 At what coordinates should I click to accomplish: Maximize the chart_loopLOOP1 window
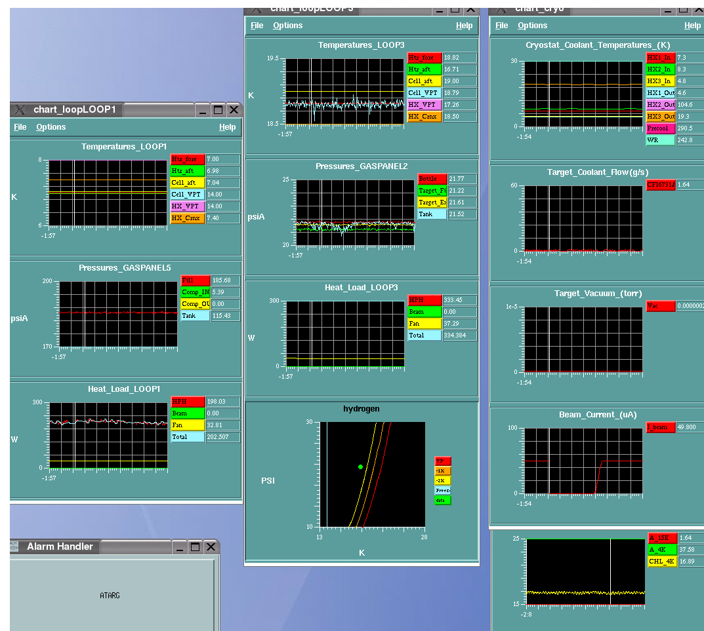click(218, 110)
